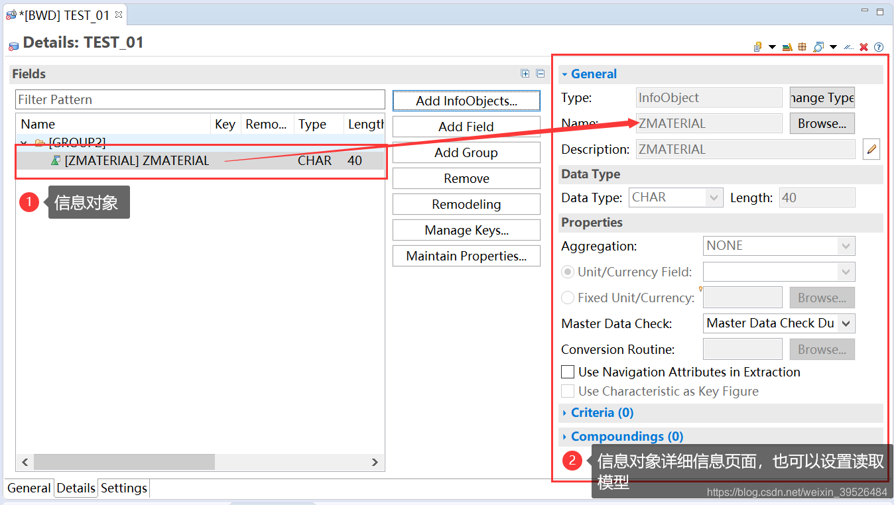Viewport: 894px width, 505px height.
Task: Expand all fields with the plus icon
Action: (525, 74)
